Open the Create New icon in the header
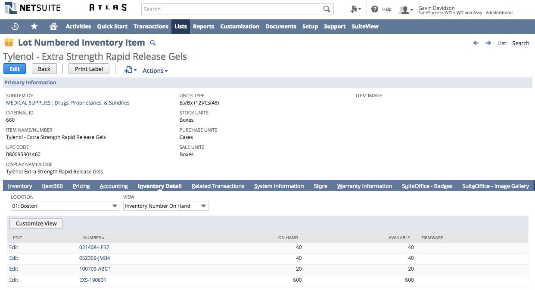This screenshot has width=535, height=290. [x=356, y=9]
